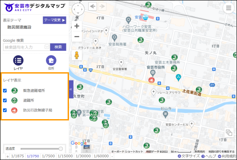The height and width of the screenshot is (160, 237).
Task: Zoom in with the plus button
Action: coord(77,26)
